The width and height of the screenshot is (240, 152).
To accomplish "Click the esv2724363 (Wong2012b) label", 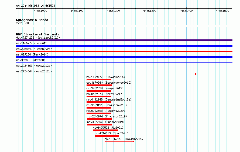I will [34, 66].
